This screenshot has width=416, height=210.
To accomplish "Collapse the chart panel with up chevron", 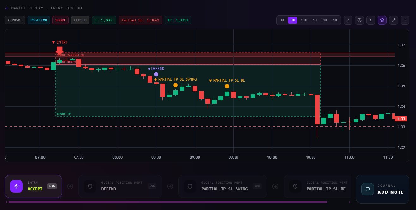I will coord(405,20).
